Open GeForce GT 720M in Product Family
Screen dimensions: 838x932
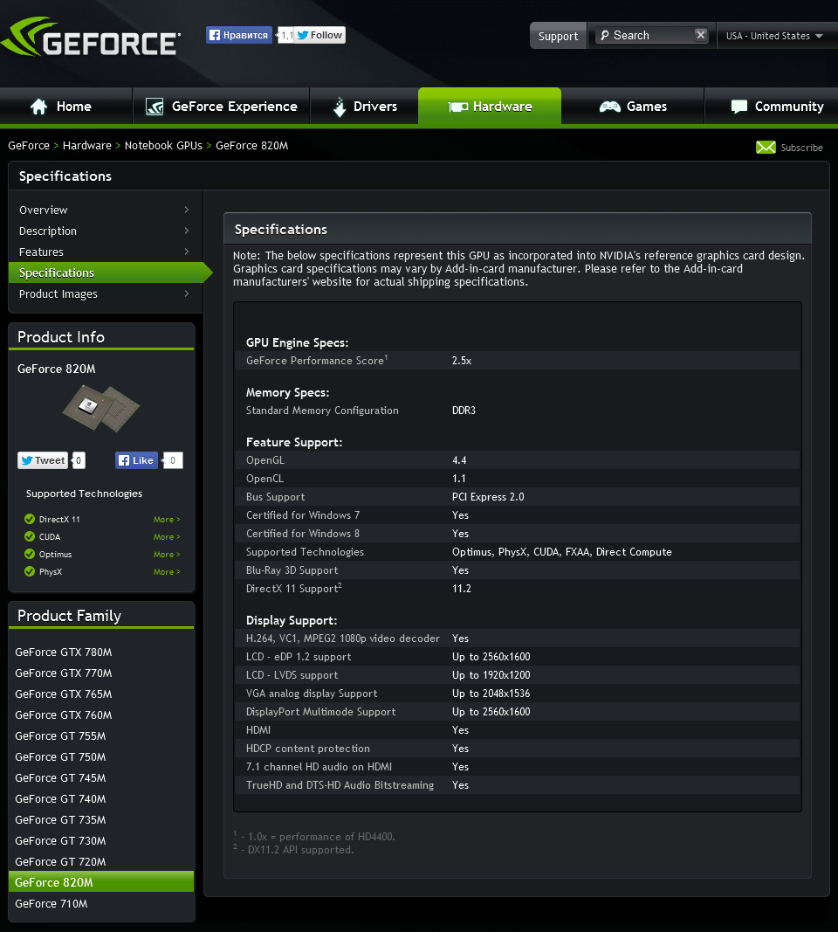pos(60,861)
